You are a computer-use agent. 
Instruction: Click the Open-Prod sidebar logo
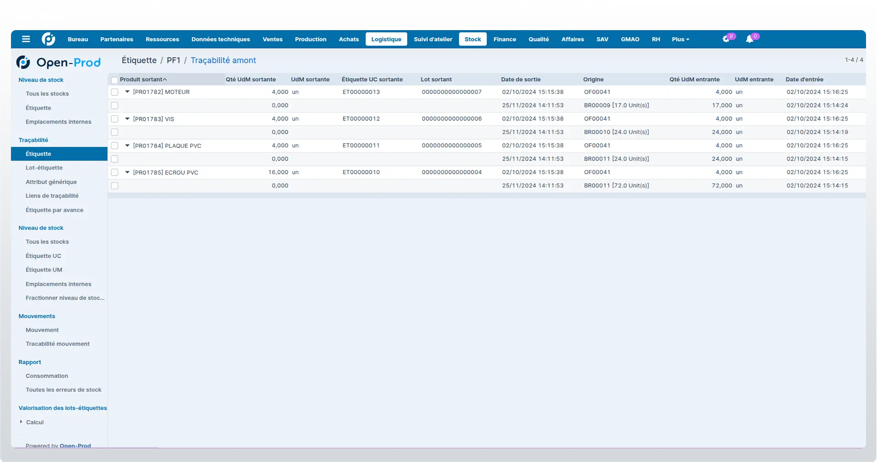point(58,62)
